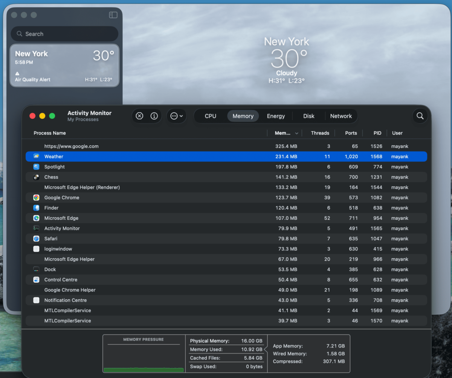452x378 pixels.
Task: Click the Activity Monitor process icon
Action: [x=36, y=228]
